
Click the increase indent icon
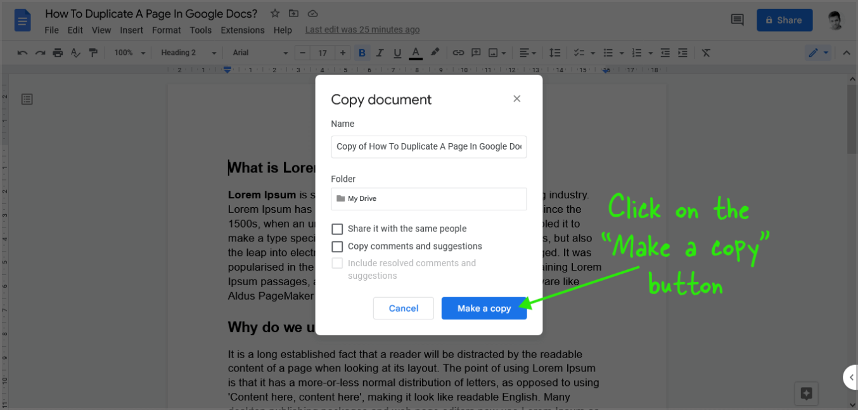tap(682, 53)
